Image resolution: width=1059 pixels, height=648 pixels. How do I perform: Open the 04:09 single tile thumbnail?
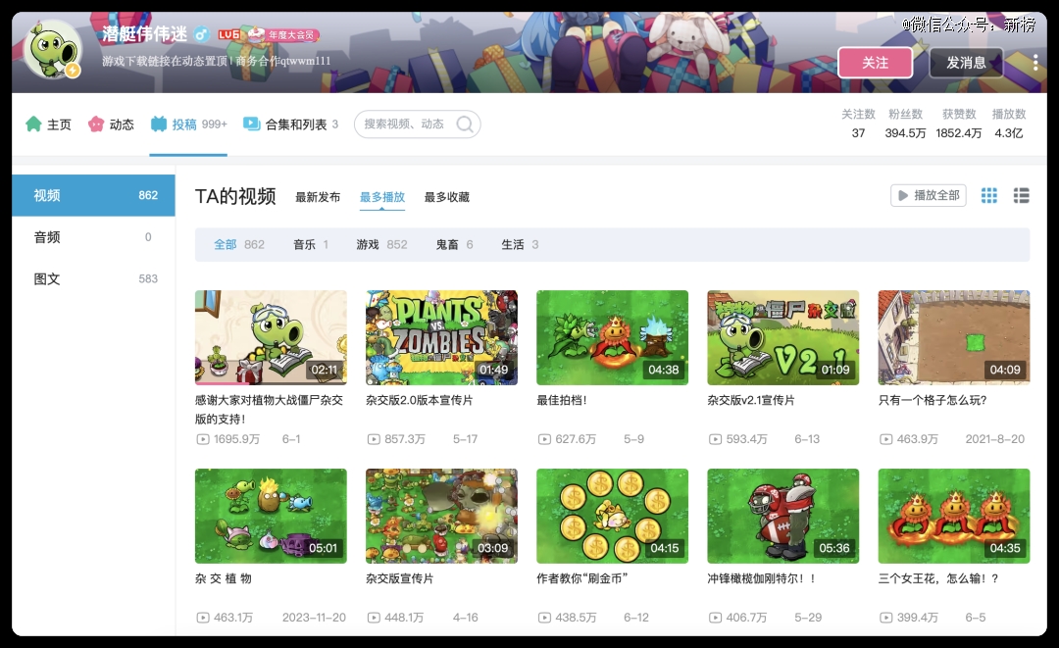tap(954, 337)
